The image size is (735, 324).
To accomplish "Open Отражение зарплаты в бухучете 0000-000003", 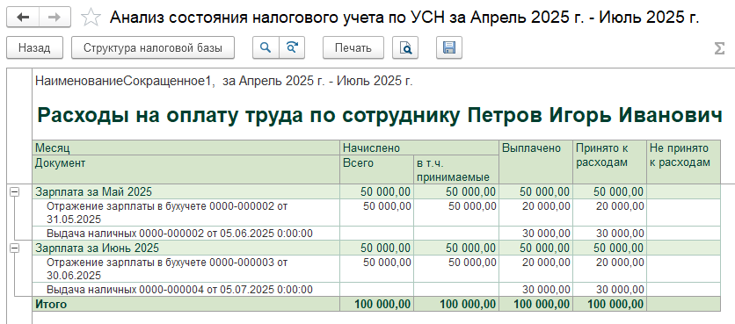I will click(x=186, y=269).
